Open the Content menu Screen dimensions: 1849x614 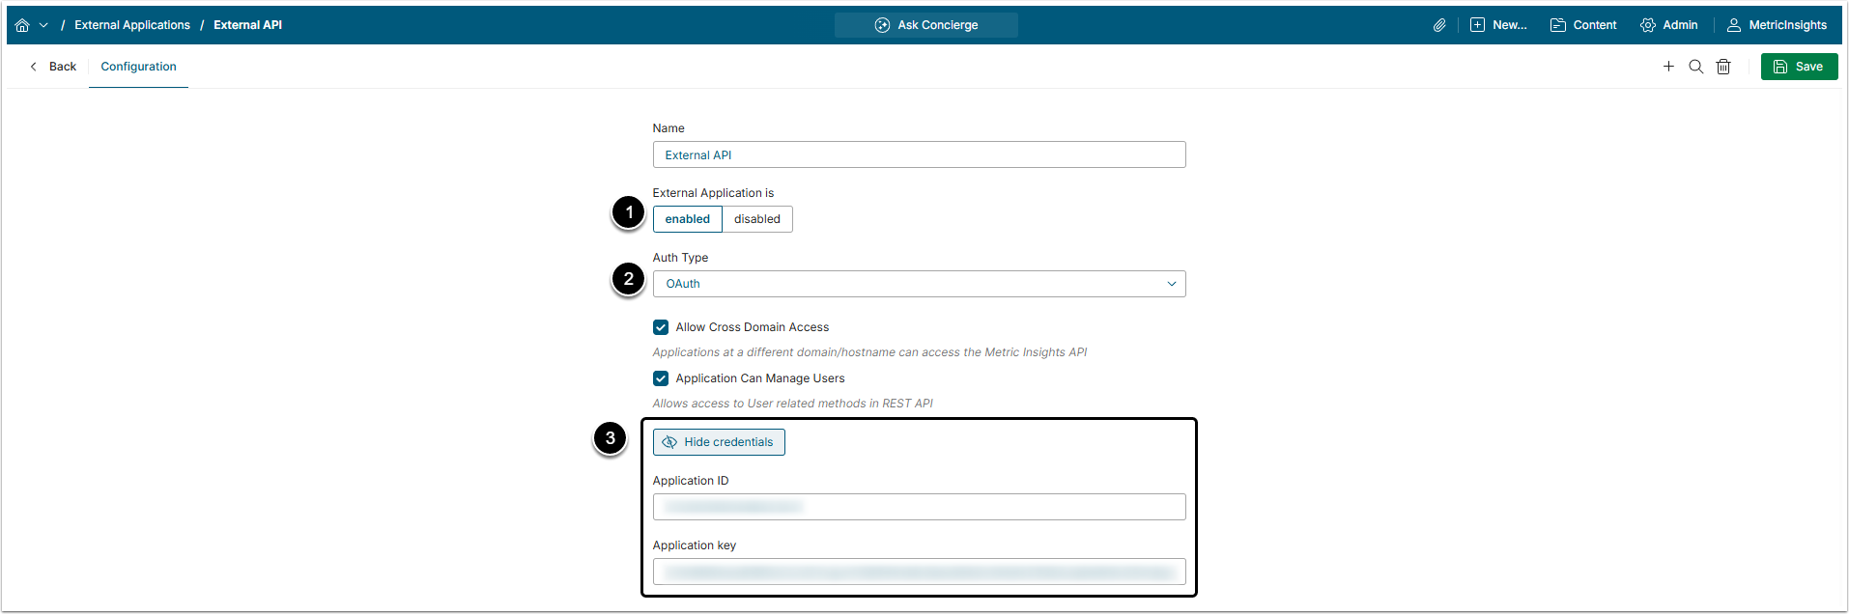(x=1583, y=25)
